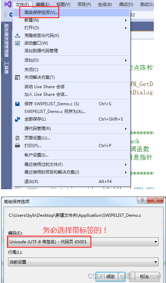Open 页面设置(U)...
The height and width of the screenshot is (283, 166).
(x=71, y=138)
